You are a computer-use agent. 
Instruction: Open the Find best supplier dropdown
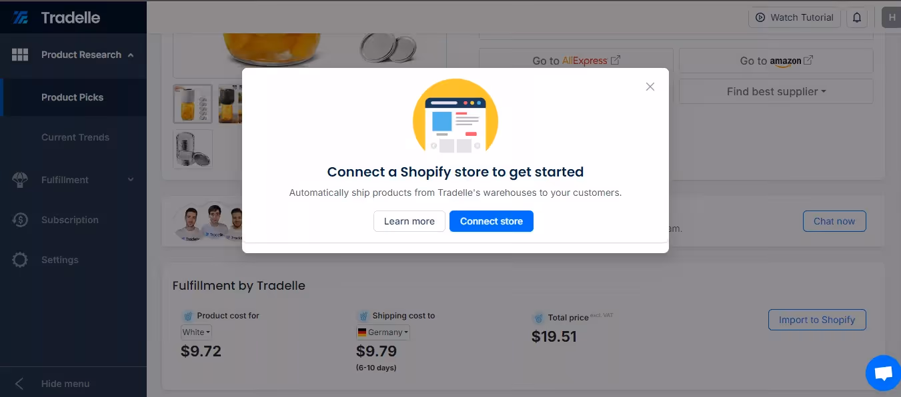[x=776, y=91]
